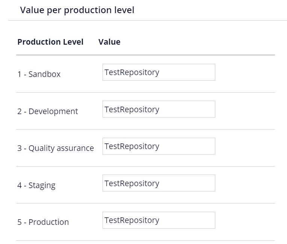Click TestRepository text in Quality assurance row
Viewport: 287px width, 244px height.
[x=132, y=146]
